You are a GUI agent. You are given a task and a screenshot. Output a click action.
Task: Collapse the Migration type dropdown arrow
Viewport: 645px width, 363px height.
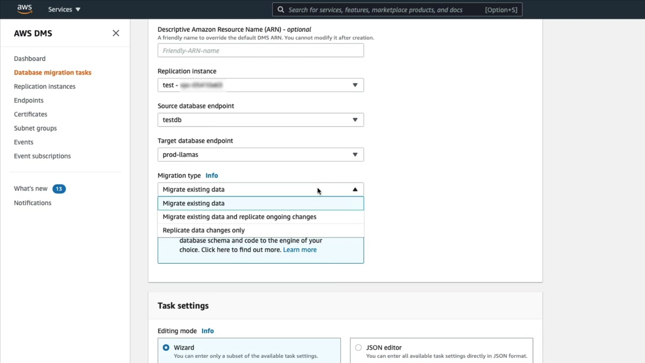click(x=355, y=190)
